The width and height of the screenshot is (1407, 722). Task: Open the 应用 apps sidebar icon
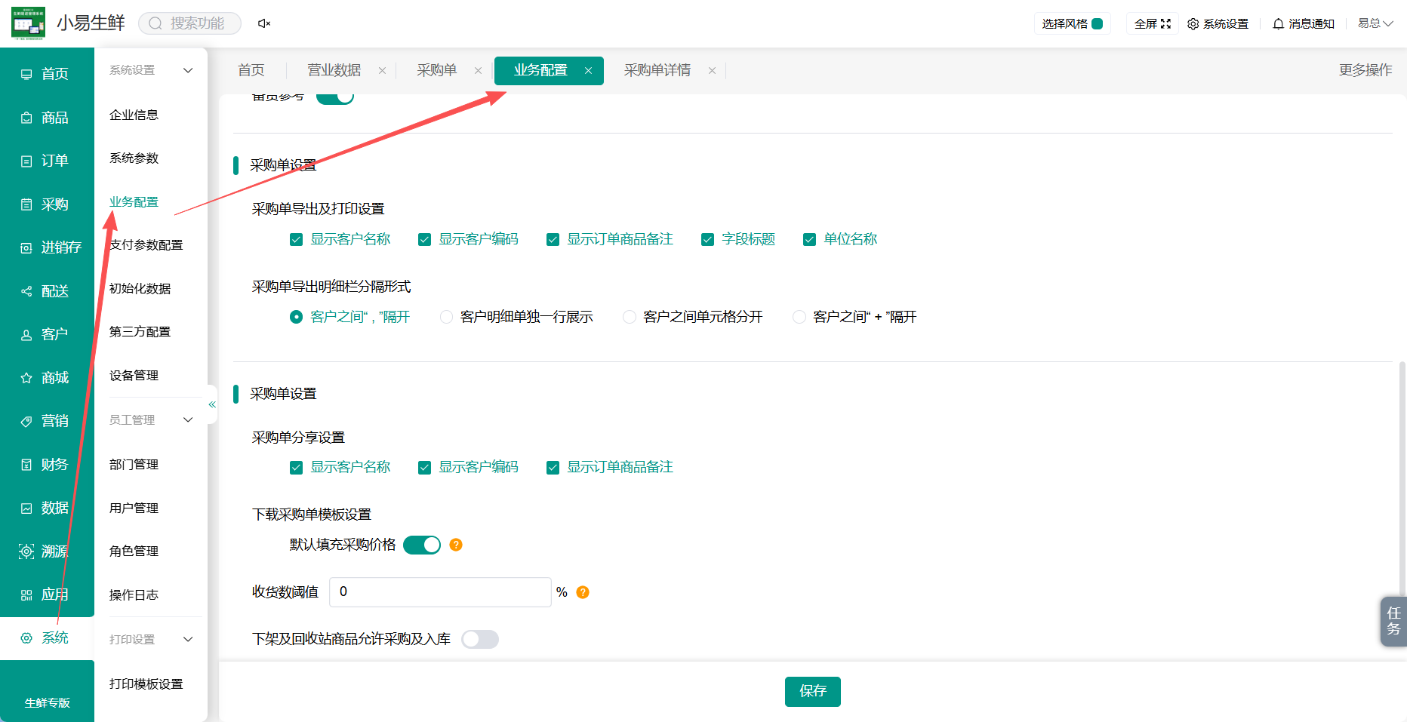pos(26,595)
